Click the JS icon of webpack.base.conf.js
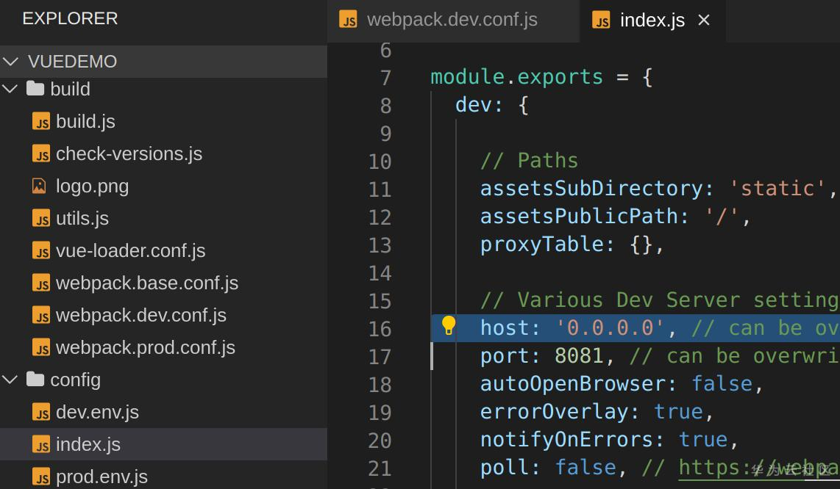840x489 pixels. (41, 283)
